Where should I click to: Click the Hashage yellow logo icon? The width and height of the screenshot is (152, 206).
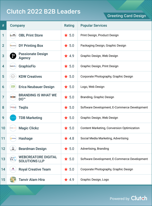(13, 138)
